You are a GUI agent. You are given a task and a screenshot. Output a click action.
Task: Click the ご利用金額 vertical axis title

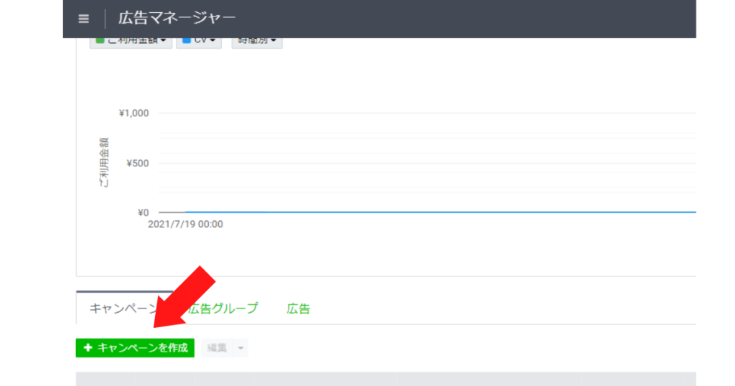click(x=103, y=163)
